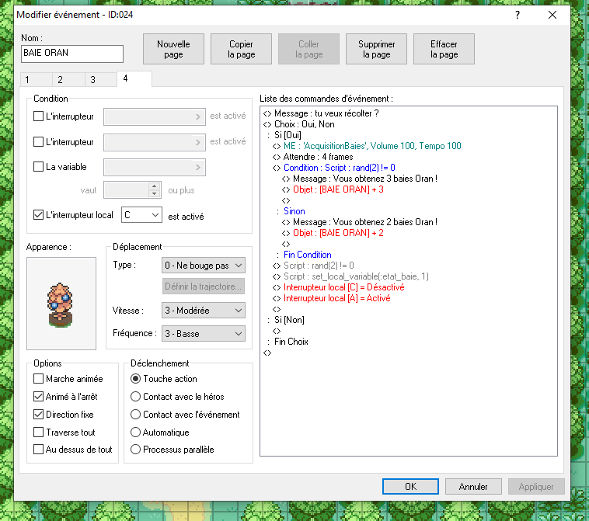The height and width of the screenshot is (521, 589).
Task: Enable the Traverse tout option
Action: [38, 432]
